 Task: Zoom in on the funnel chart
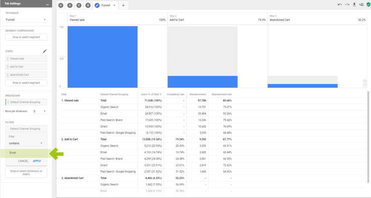point(364,81)
